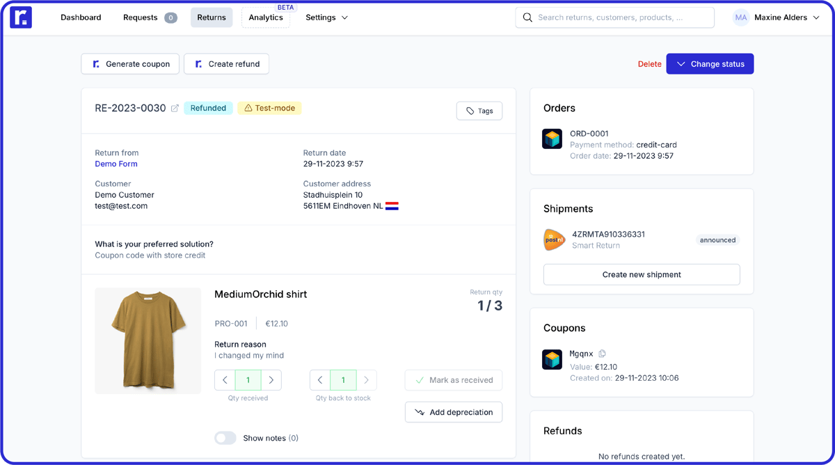Click the MA user avatar
Viewport: 835px width, 465px height.
pyautogui.click(x=740, y=17)
